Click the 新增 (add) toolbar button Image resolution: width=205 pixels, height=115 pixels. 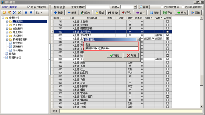pyautogui.click(x=58, y=13)
